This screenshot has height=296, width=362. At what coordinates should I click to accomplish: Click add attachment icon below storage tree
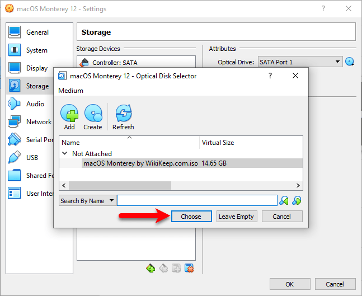point(176,268)
